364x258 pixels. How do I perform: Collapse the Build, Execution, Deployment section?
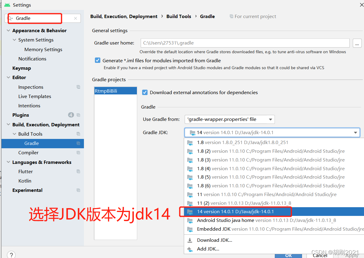(x=8, y=124)
